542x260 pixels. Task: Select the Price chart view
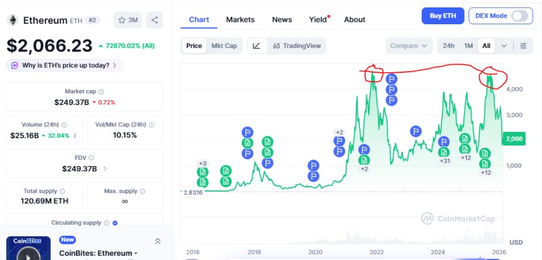(194, 45)
